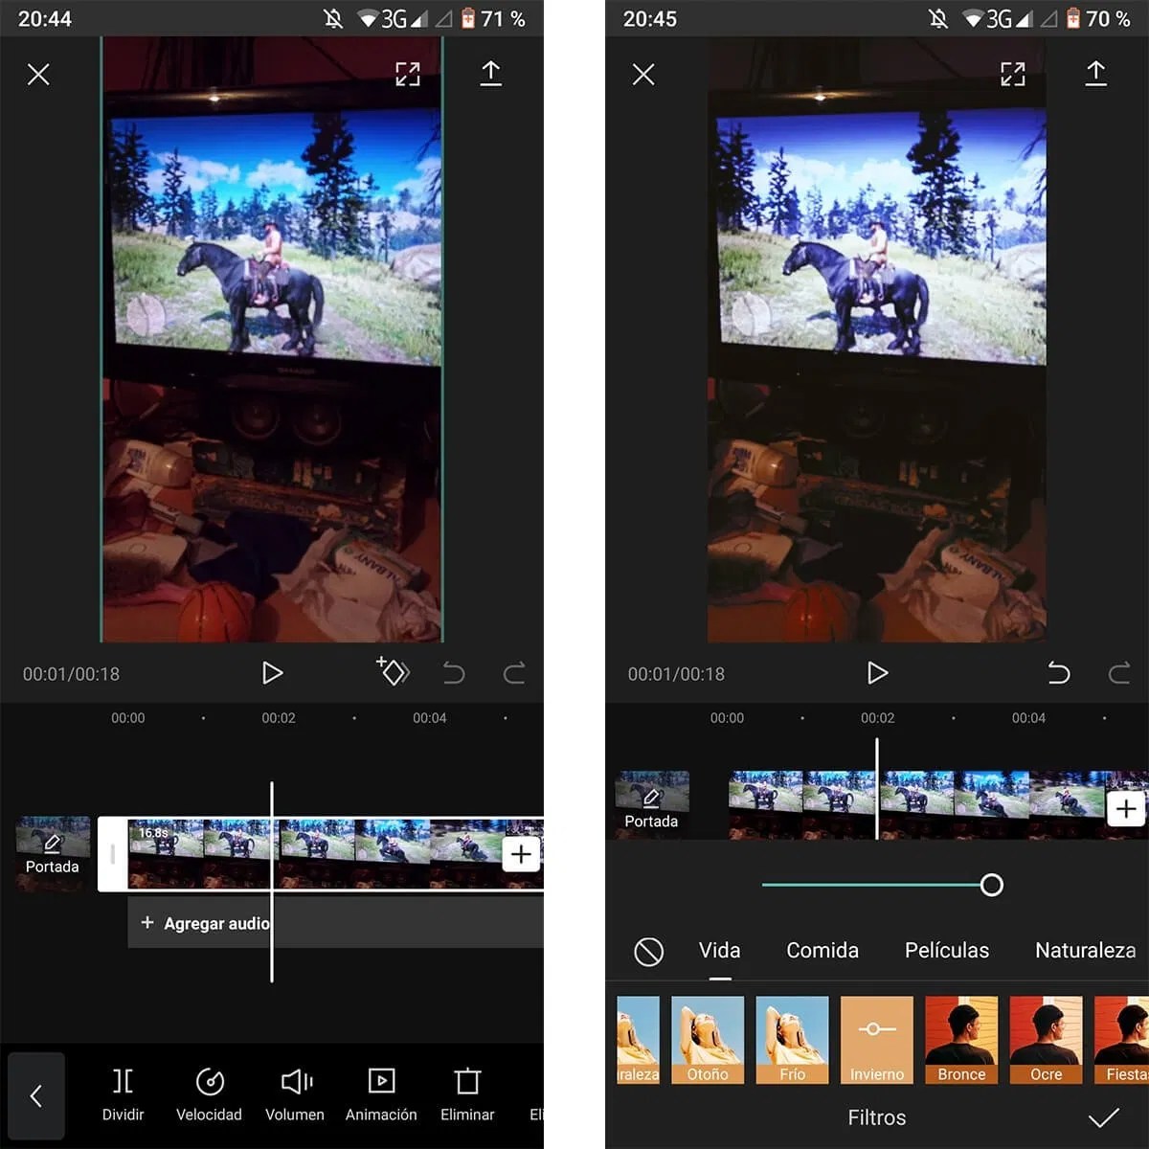Image resolution: width=1149 pixels, height=1149 pixels.
Task: Select the 16.8s video clip in timeline
Action: pyautogui.click(x=335, y=854)
